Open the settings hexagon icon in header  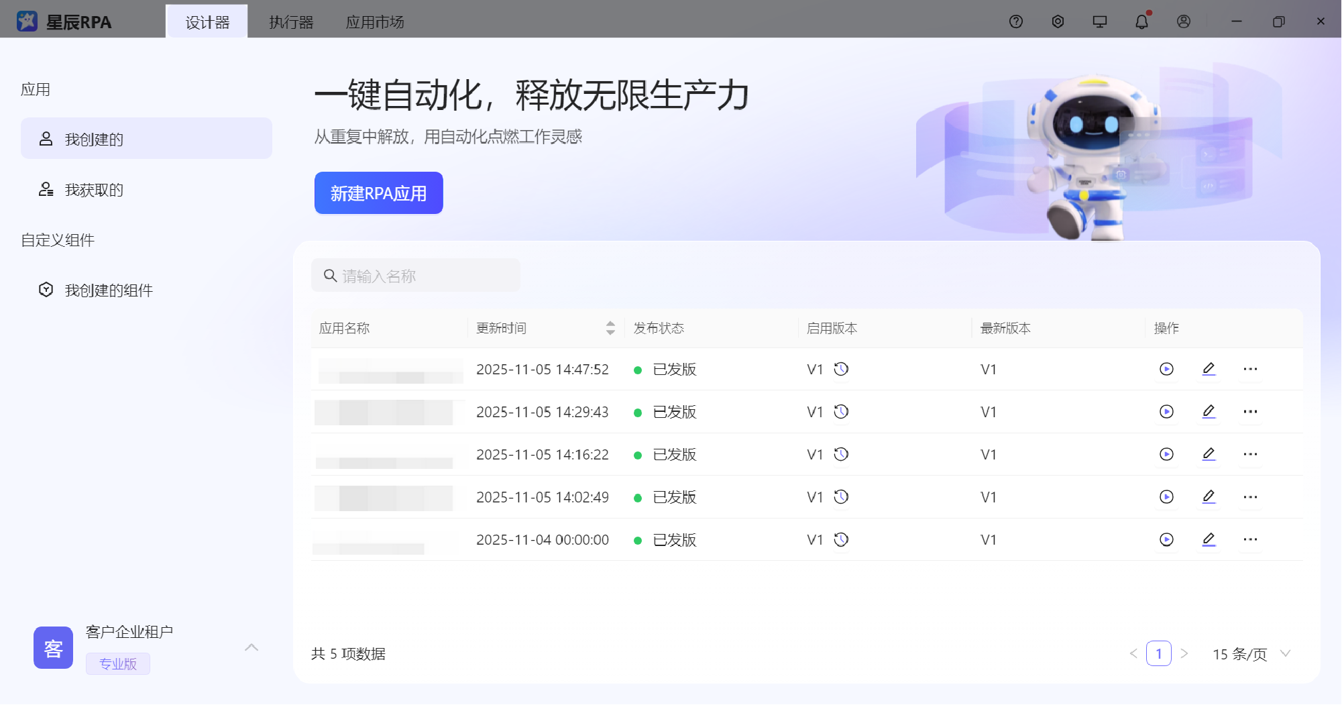(1058, 21)
